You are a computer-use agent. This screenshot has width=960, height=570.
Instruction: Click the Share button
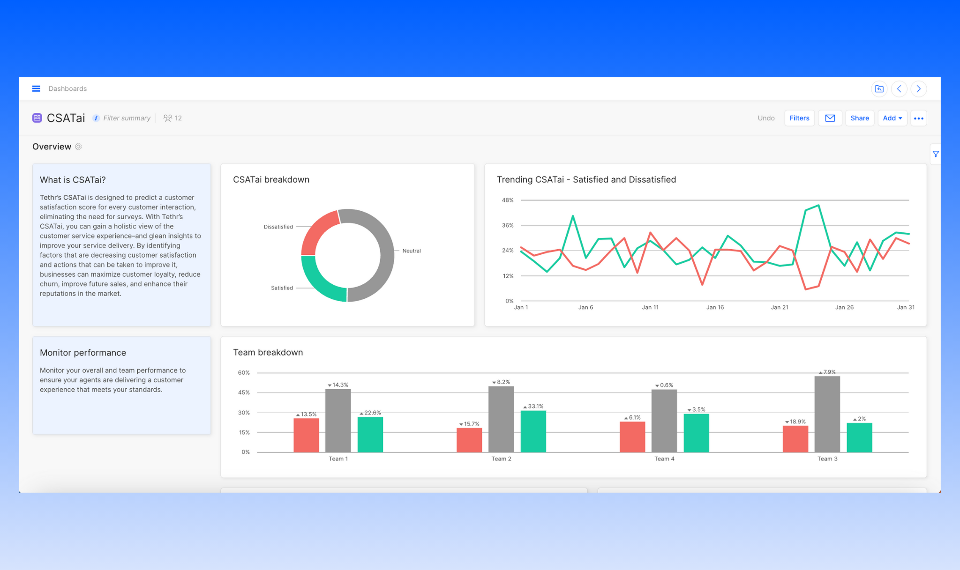[859, 118]
